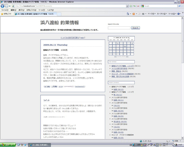
Task: Click the trackbacks(0) link under the post
Action: point(80,87)
